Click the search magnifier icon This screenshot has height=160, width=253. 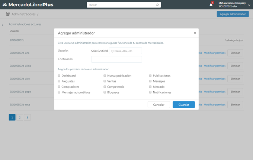click(x=158, y=5)
